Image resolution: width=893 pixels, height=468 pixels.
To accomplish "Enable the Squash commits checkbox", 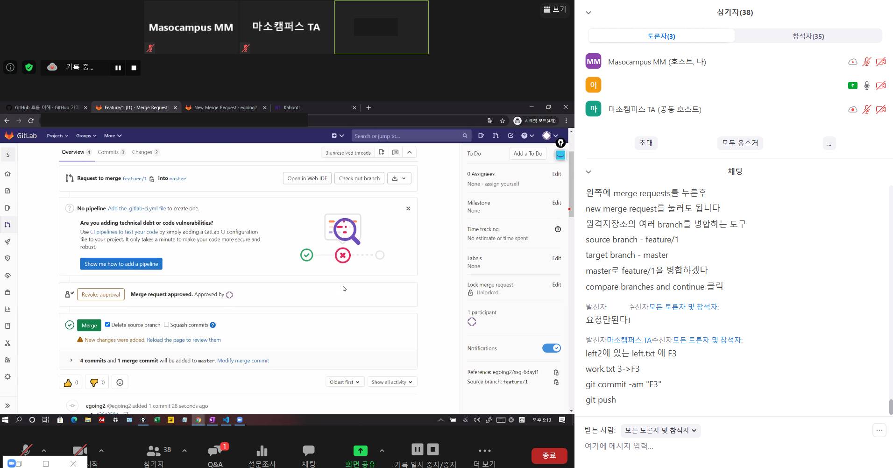I will tap(167, 325).
